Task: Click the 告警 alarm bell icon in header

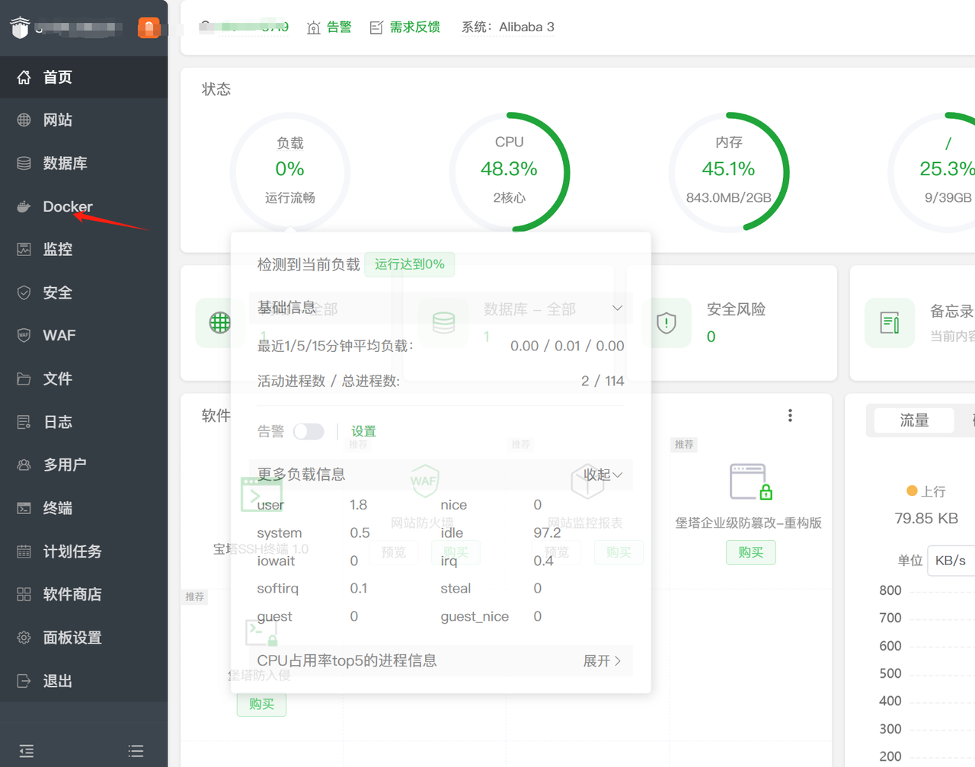Action: pos(314,27)
